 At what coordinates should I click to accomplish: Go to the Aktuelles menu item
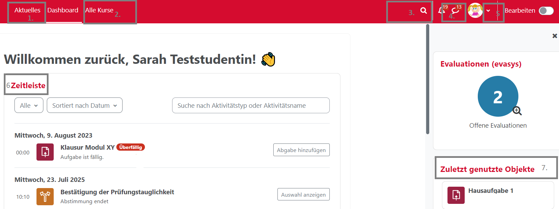click(x=27, y=10)
